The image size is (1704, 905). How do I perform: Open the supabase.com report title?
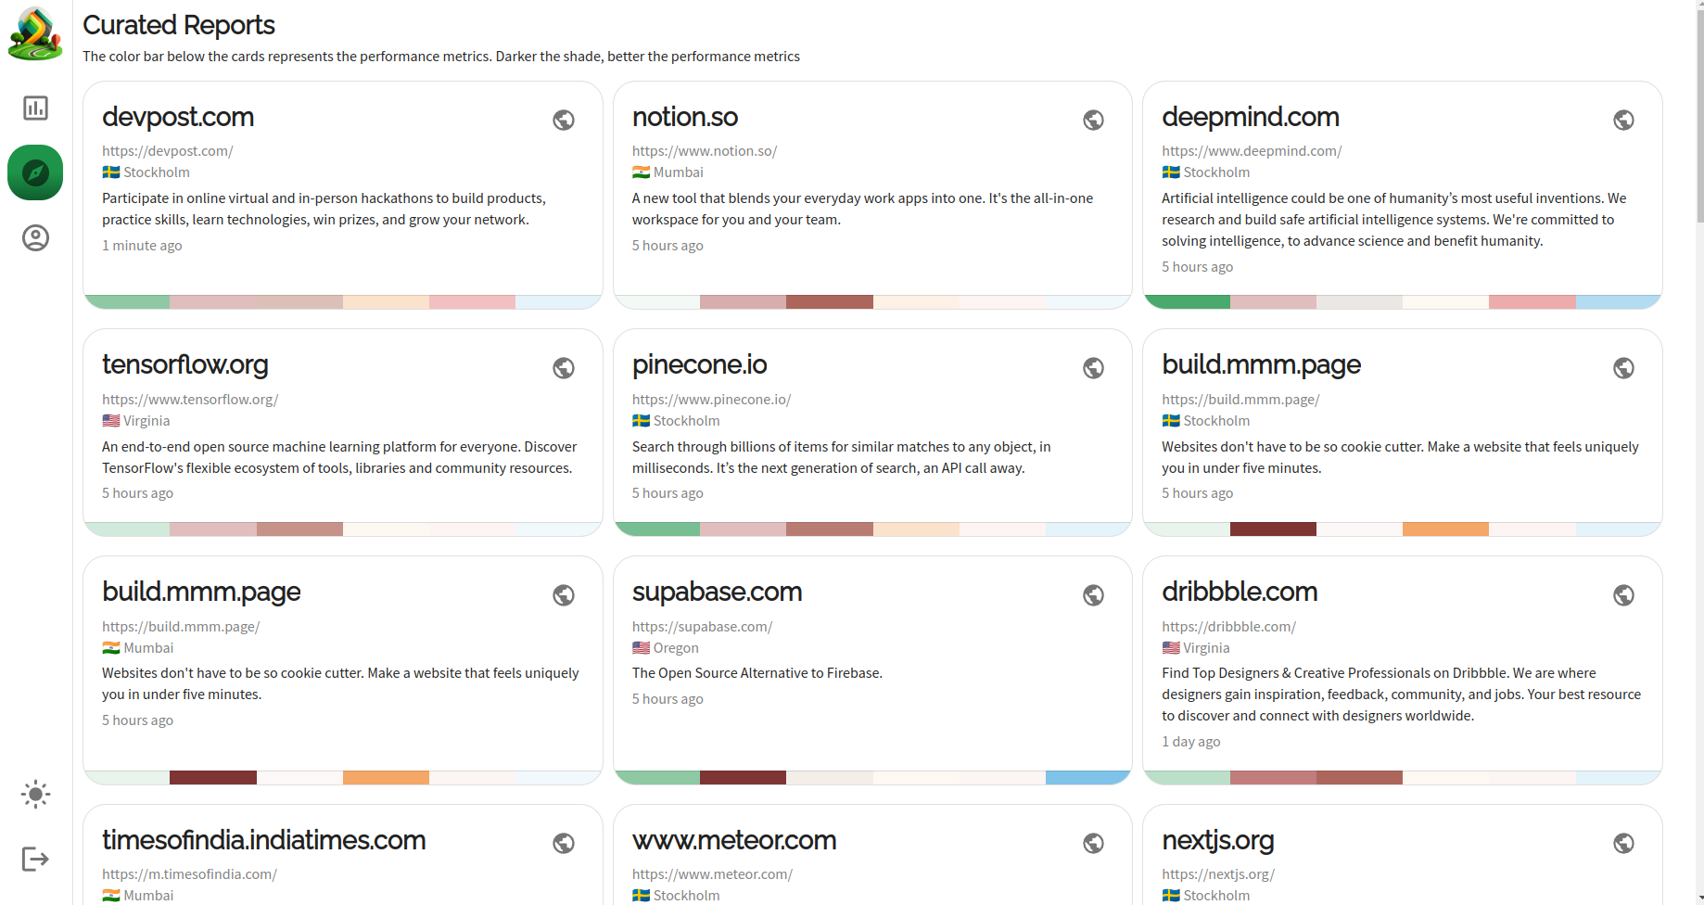pos(718,592)
